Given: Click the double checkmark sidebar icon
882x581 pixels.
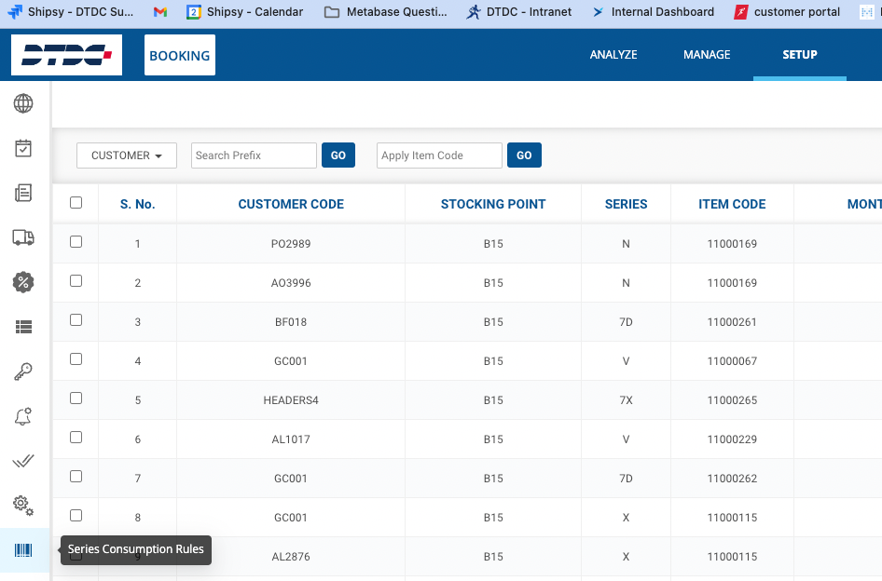Looking at the screenshot, I should point(23,461).
